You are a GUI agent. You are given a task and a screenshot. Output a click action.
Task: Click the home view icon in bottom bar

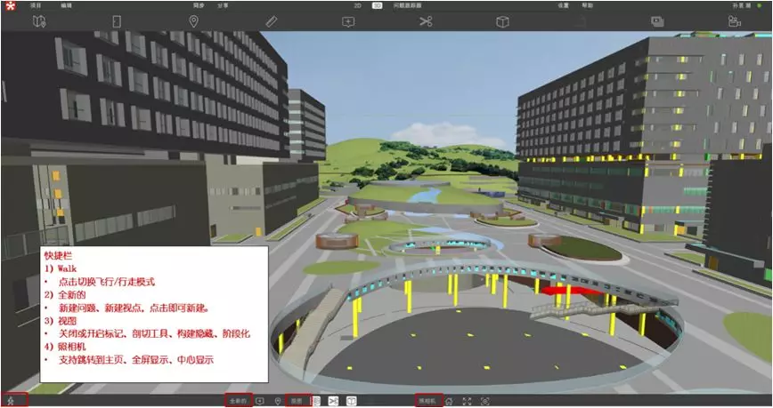pos(450,401)
